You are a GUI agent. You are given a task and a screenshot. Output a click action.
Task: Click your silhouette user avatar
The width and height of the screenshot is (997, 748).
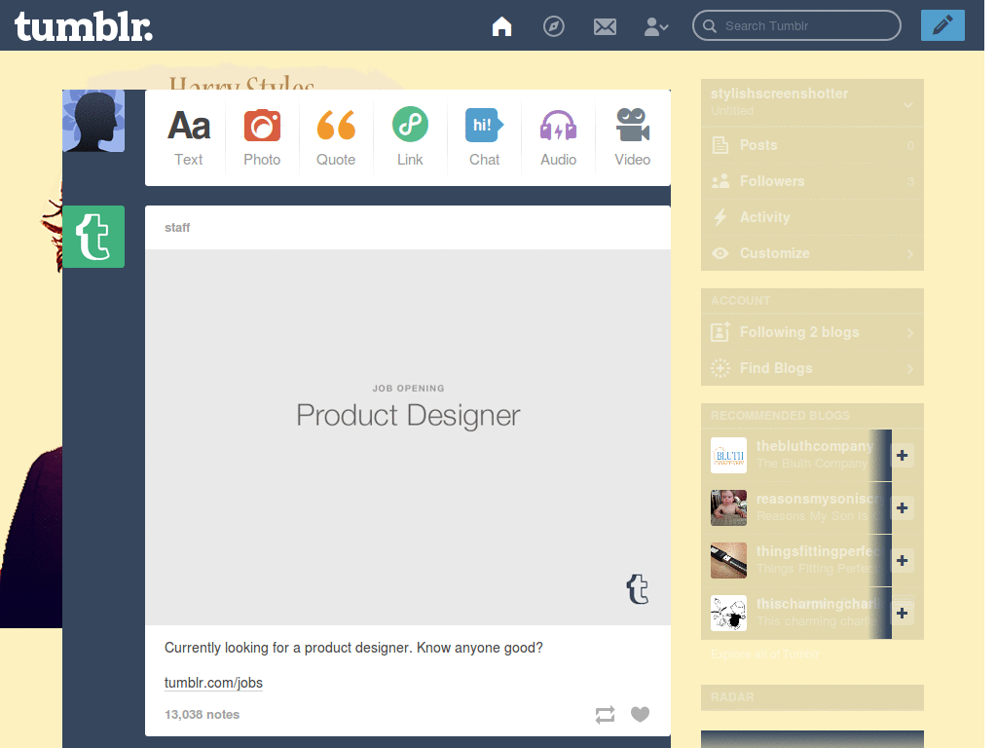(93, 121)
